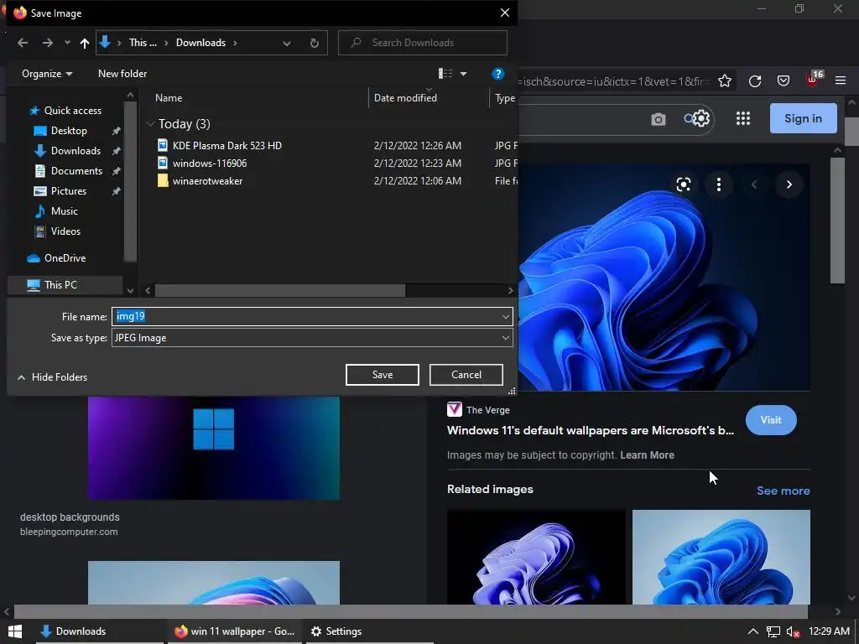Open image preview more options menu
Viewport: 859px width, 644px height.
[719, 184]
